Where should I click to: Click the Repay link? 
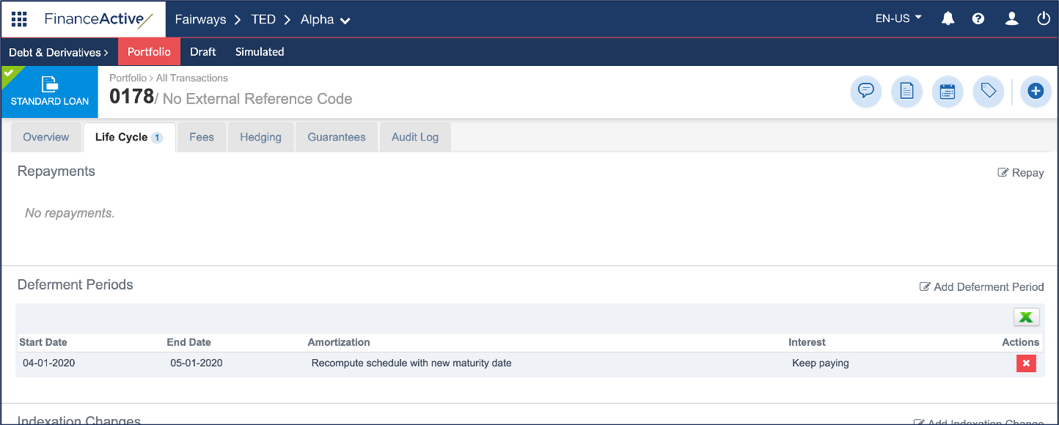pos(1021,173)
